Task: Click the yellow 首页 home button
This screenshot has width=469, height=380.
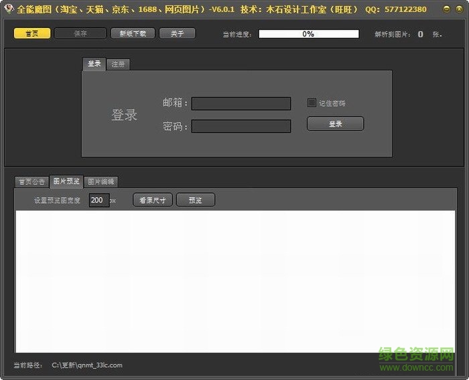Action: 32,34
